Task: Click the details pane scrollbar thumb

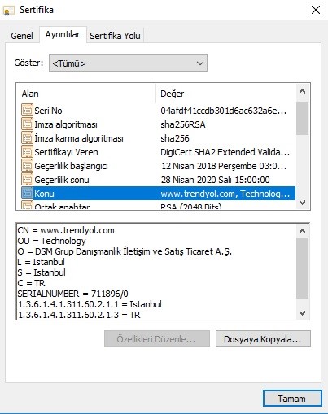Action: click(x=302, y=268)
